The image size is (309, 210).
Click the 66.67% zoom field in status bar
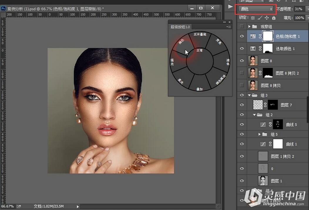[x=7, y=206]
